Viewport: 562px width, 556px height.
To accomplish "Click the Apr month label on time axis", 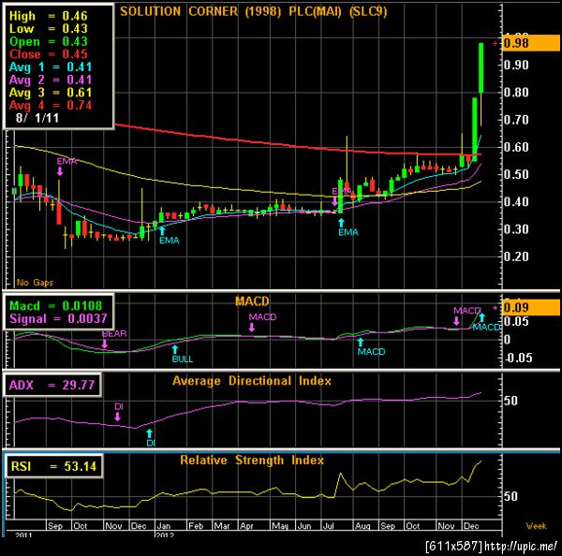I will [x=247, y=526].
